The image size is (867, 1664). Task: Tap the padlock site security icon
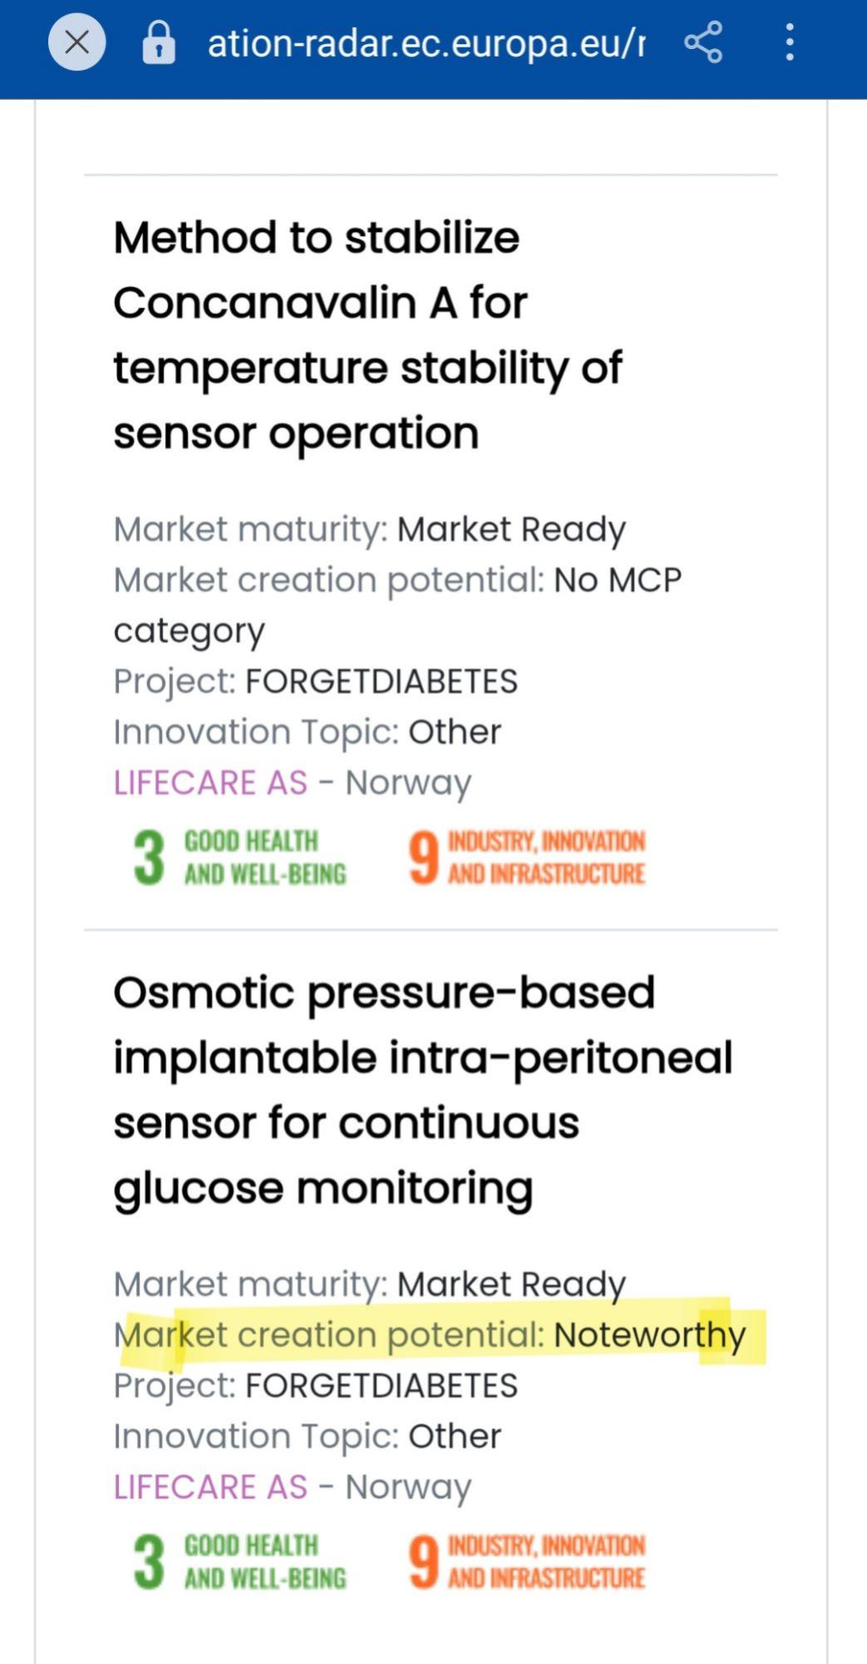pyautogui.click(x=158, y=42)
